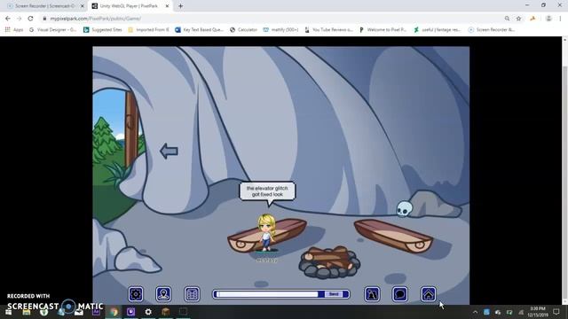Click the campfire logs in the cave
The height and width of the screenshot is (319, 568).
tap(329, 261)
